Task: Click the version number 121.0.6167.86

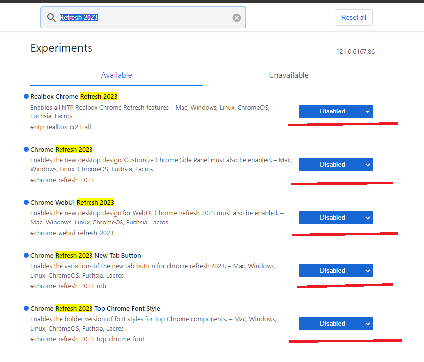Action: 355,52
